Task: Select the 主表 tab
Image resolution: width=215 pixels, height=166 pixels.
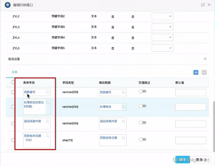Action: coord(15,72)
